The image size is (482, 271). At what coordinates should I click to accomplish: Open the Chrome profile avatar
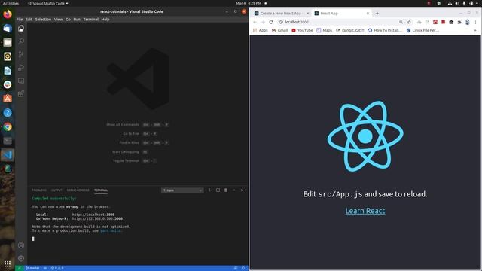tap(467, 22)
